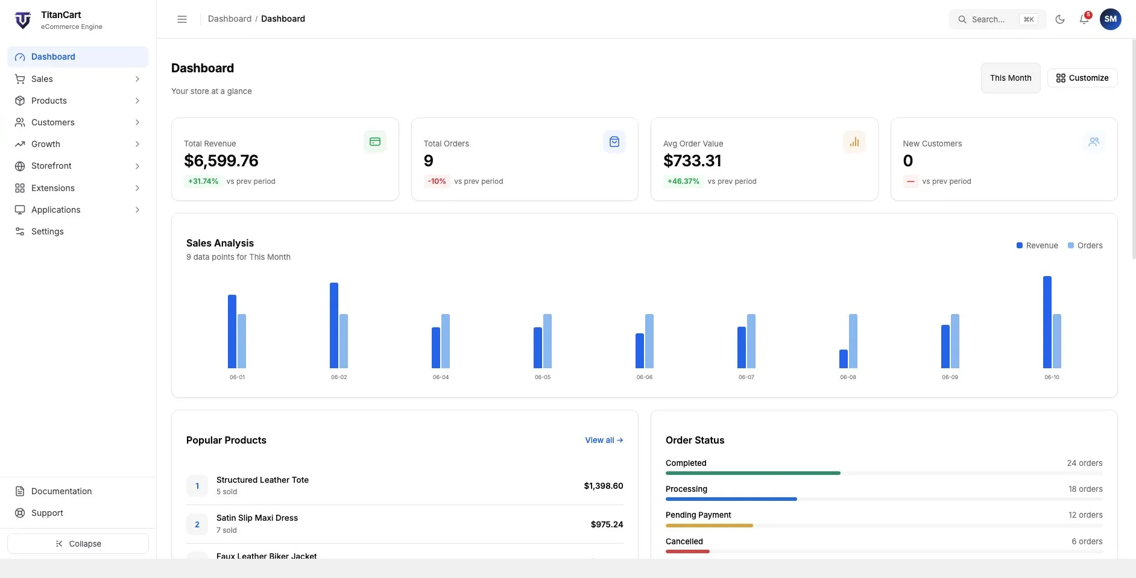Open the This Month period dropdown
This screenshot has height=578, width=1136.
1011,78
